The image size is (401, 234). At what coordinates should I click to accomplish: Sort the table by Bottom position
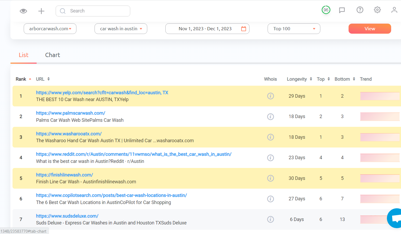pyautogui.click(x=345, y=79)
